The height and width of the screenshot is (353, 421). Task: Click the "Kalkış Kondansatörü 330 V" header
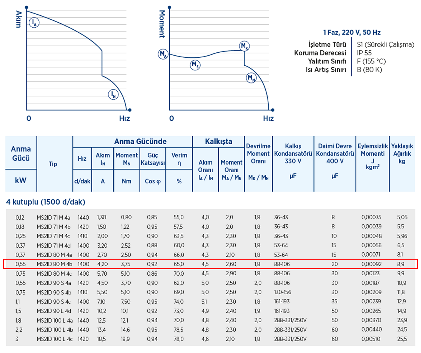pyautogui.click(x=293, y=153)
